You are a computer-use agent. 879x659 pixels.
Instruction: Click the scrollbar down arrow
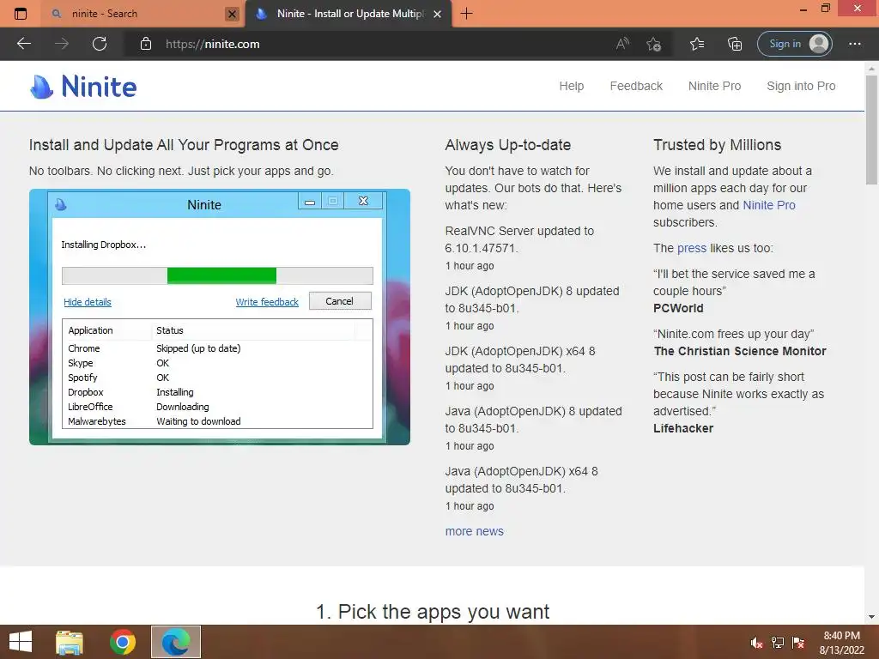click(x=871, y=617)
